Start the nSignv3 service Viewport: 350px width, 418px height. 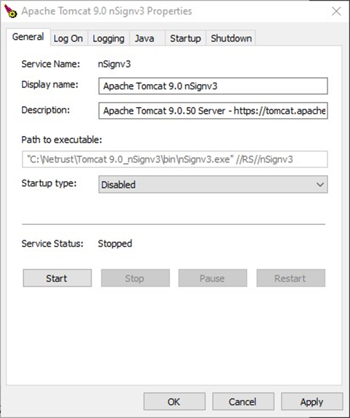click(x=58, y=278)
